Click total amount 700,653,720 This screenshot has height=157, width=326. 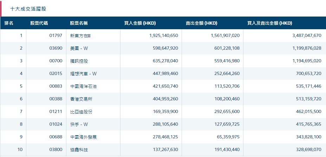(x=309, y=74)
